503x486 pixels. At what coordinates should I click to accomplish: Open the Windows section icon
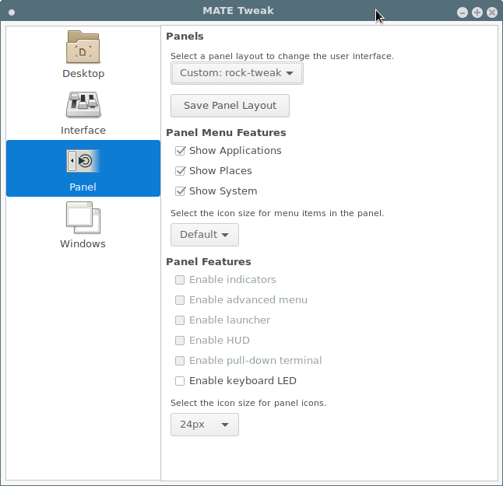point(83,218)
